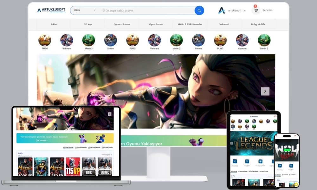The image size is (317, 190).
Task: Select Son Eklenenler tab on the tablet
Action: [243, 171]
